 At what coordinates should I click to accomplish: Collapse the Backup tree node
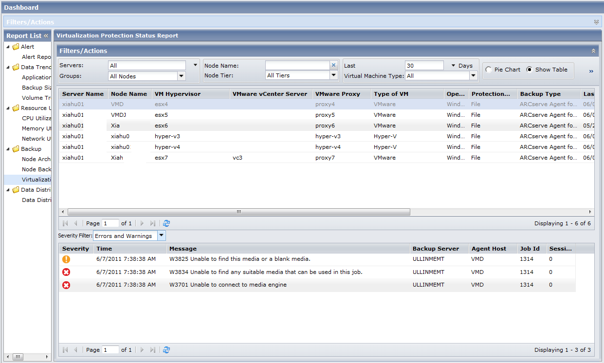[8, 149]
